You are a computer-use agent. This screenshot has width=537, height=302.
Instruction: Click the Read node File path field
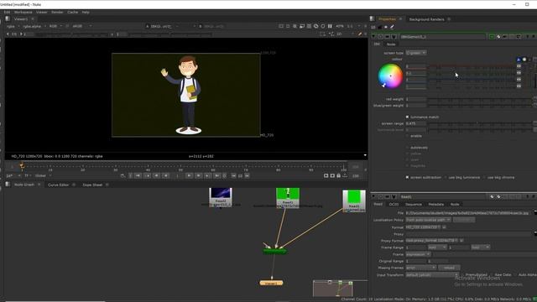pos(469,213)
